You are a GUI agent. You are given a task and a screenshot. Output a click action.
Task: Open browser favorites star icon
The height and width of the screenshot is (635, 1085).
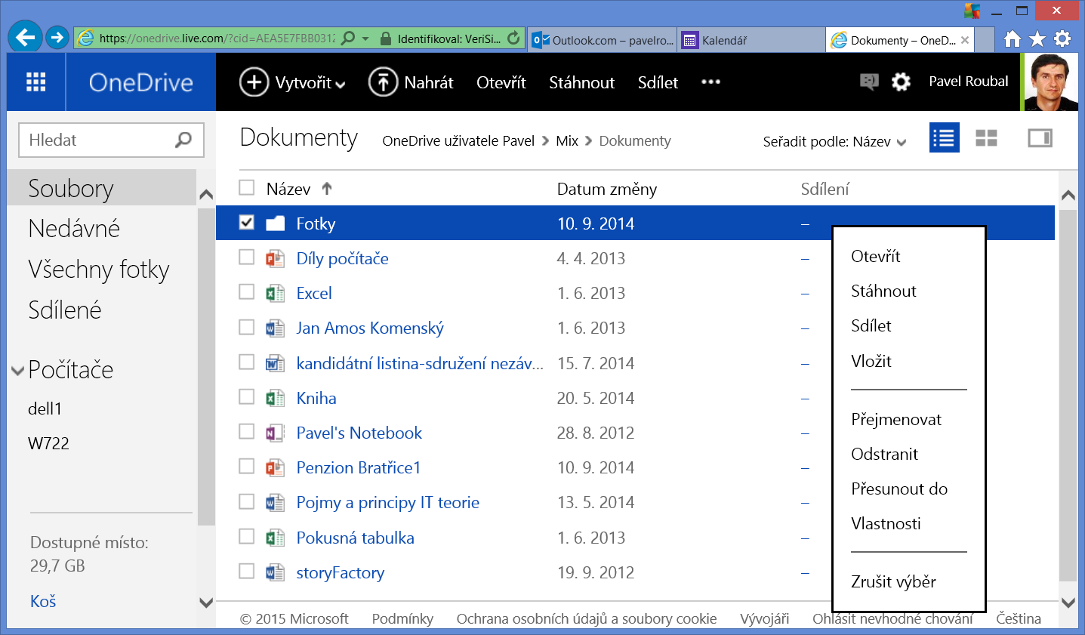pos(1037,39)
